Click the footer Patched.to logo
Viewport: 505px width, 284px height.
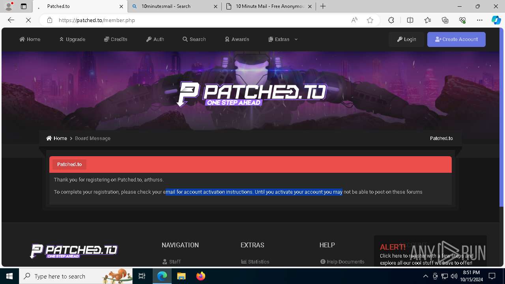click(74, 251)
